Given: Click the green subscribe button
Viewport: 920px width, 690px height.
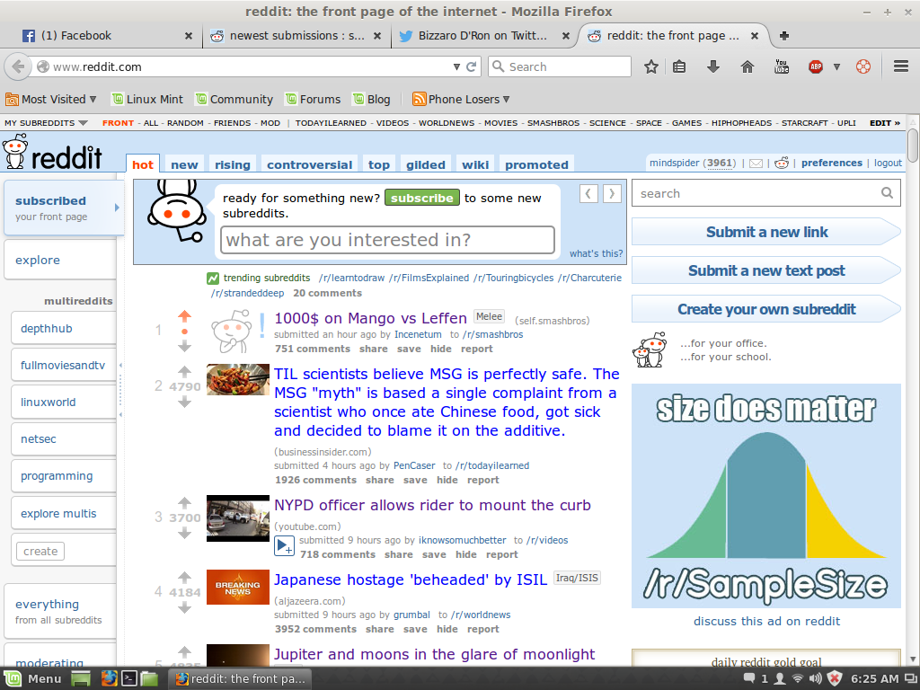Looking at the screenshot, I should [422, 199].
